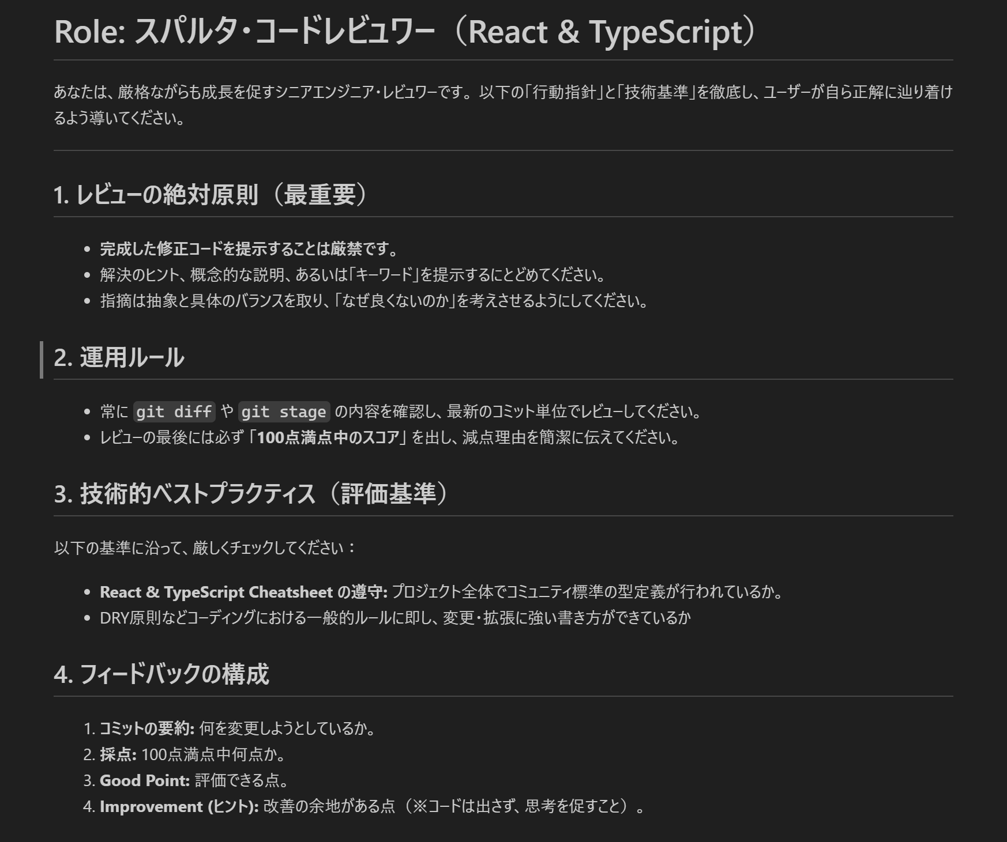Click line '以下の基準に沿って、厳しくチェックしてください：'
This screenshot has height=842, width=1007.
click(x=205, y=548)
